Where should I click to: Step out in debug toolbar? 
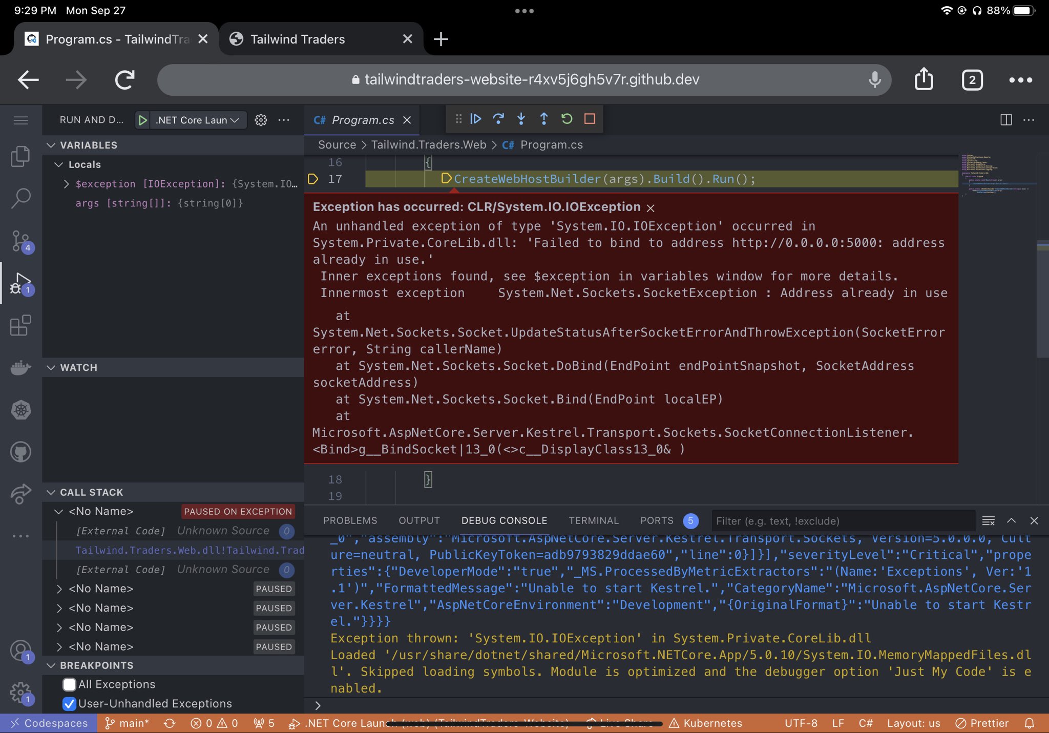pyautogui.click(x=544, y=119)
